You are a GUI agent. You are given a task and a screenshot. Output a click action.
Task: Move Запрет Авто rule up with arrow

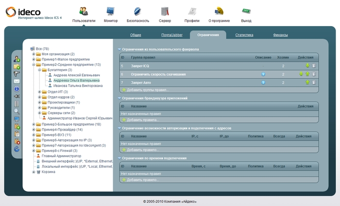[x=307, y=83]
